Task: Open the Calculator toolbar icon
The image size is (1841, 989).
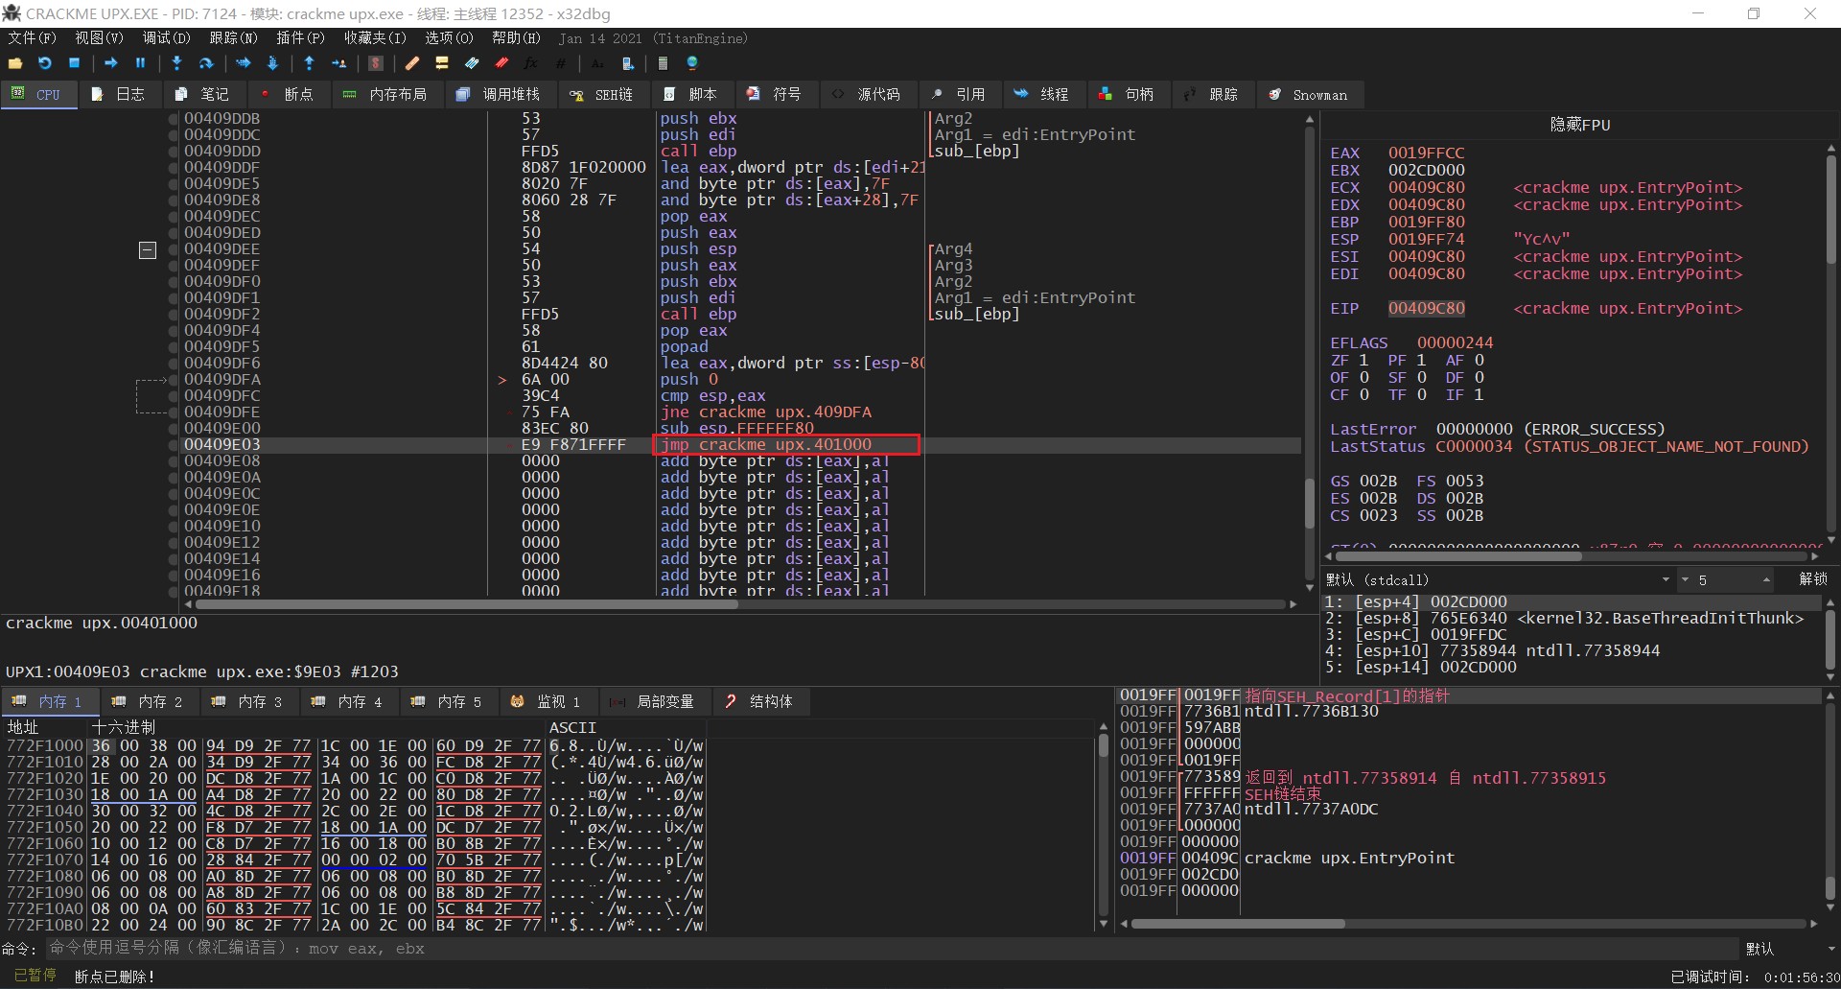Action: point(662,63)
